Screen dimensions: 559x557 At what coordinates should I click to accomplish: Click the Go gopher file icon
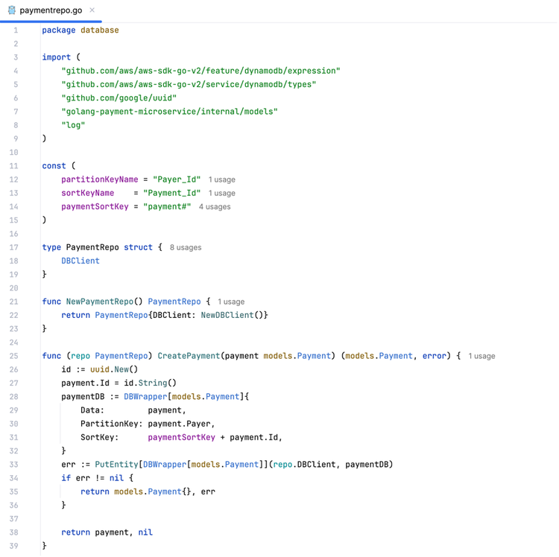pyautogui.click(x=12, y=10)
